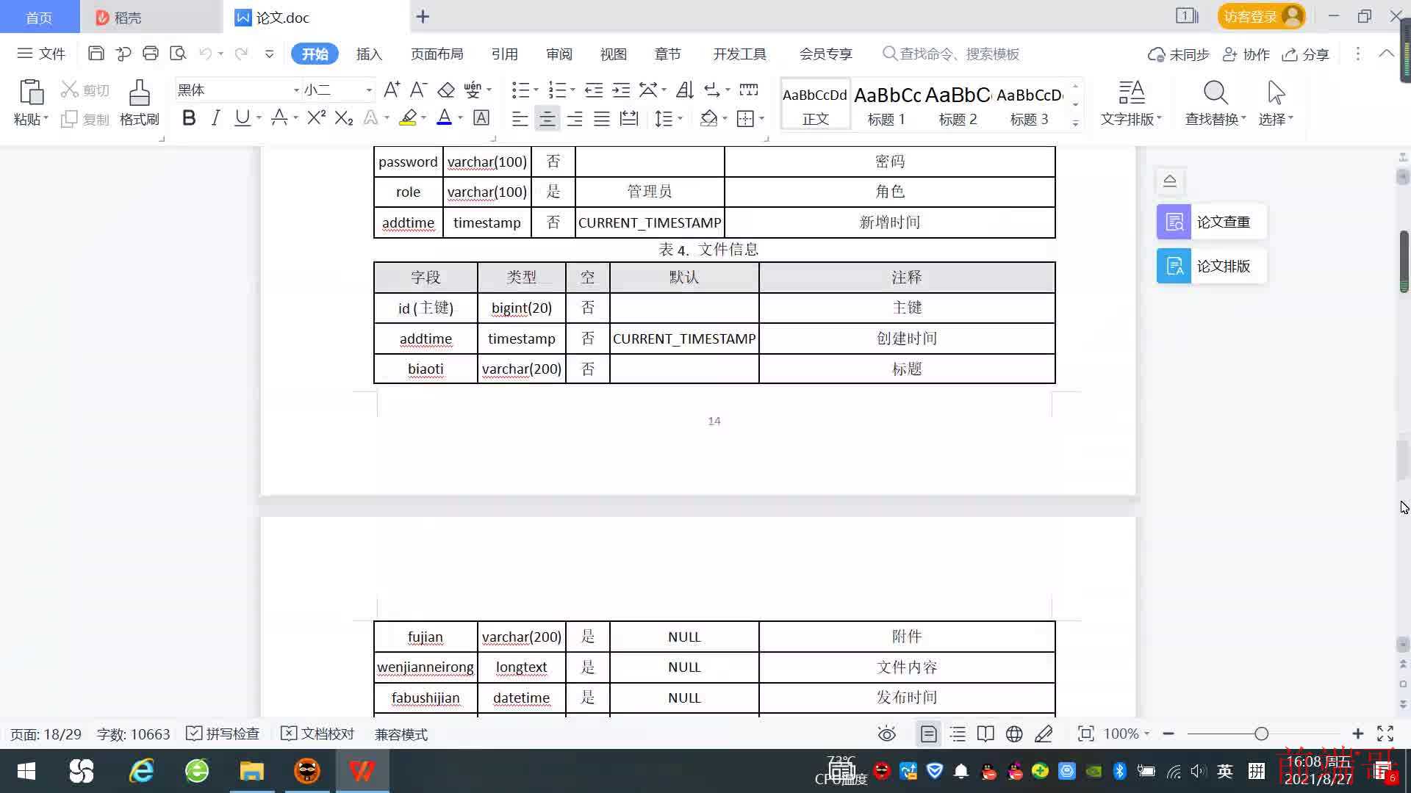
Task: Switch to the Page Layout tab
Action: [437, 54]
